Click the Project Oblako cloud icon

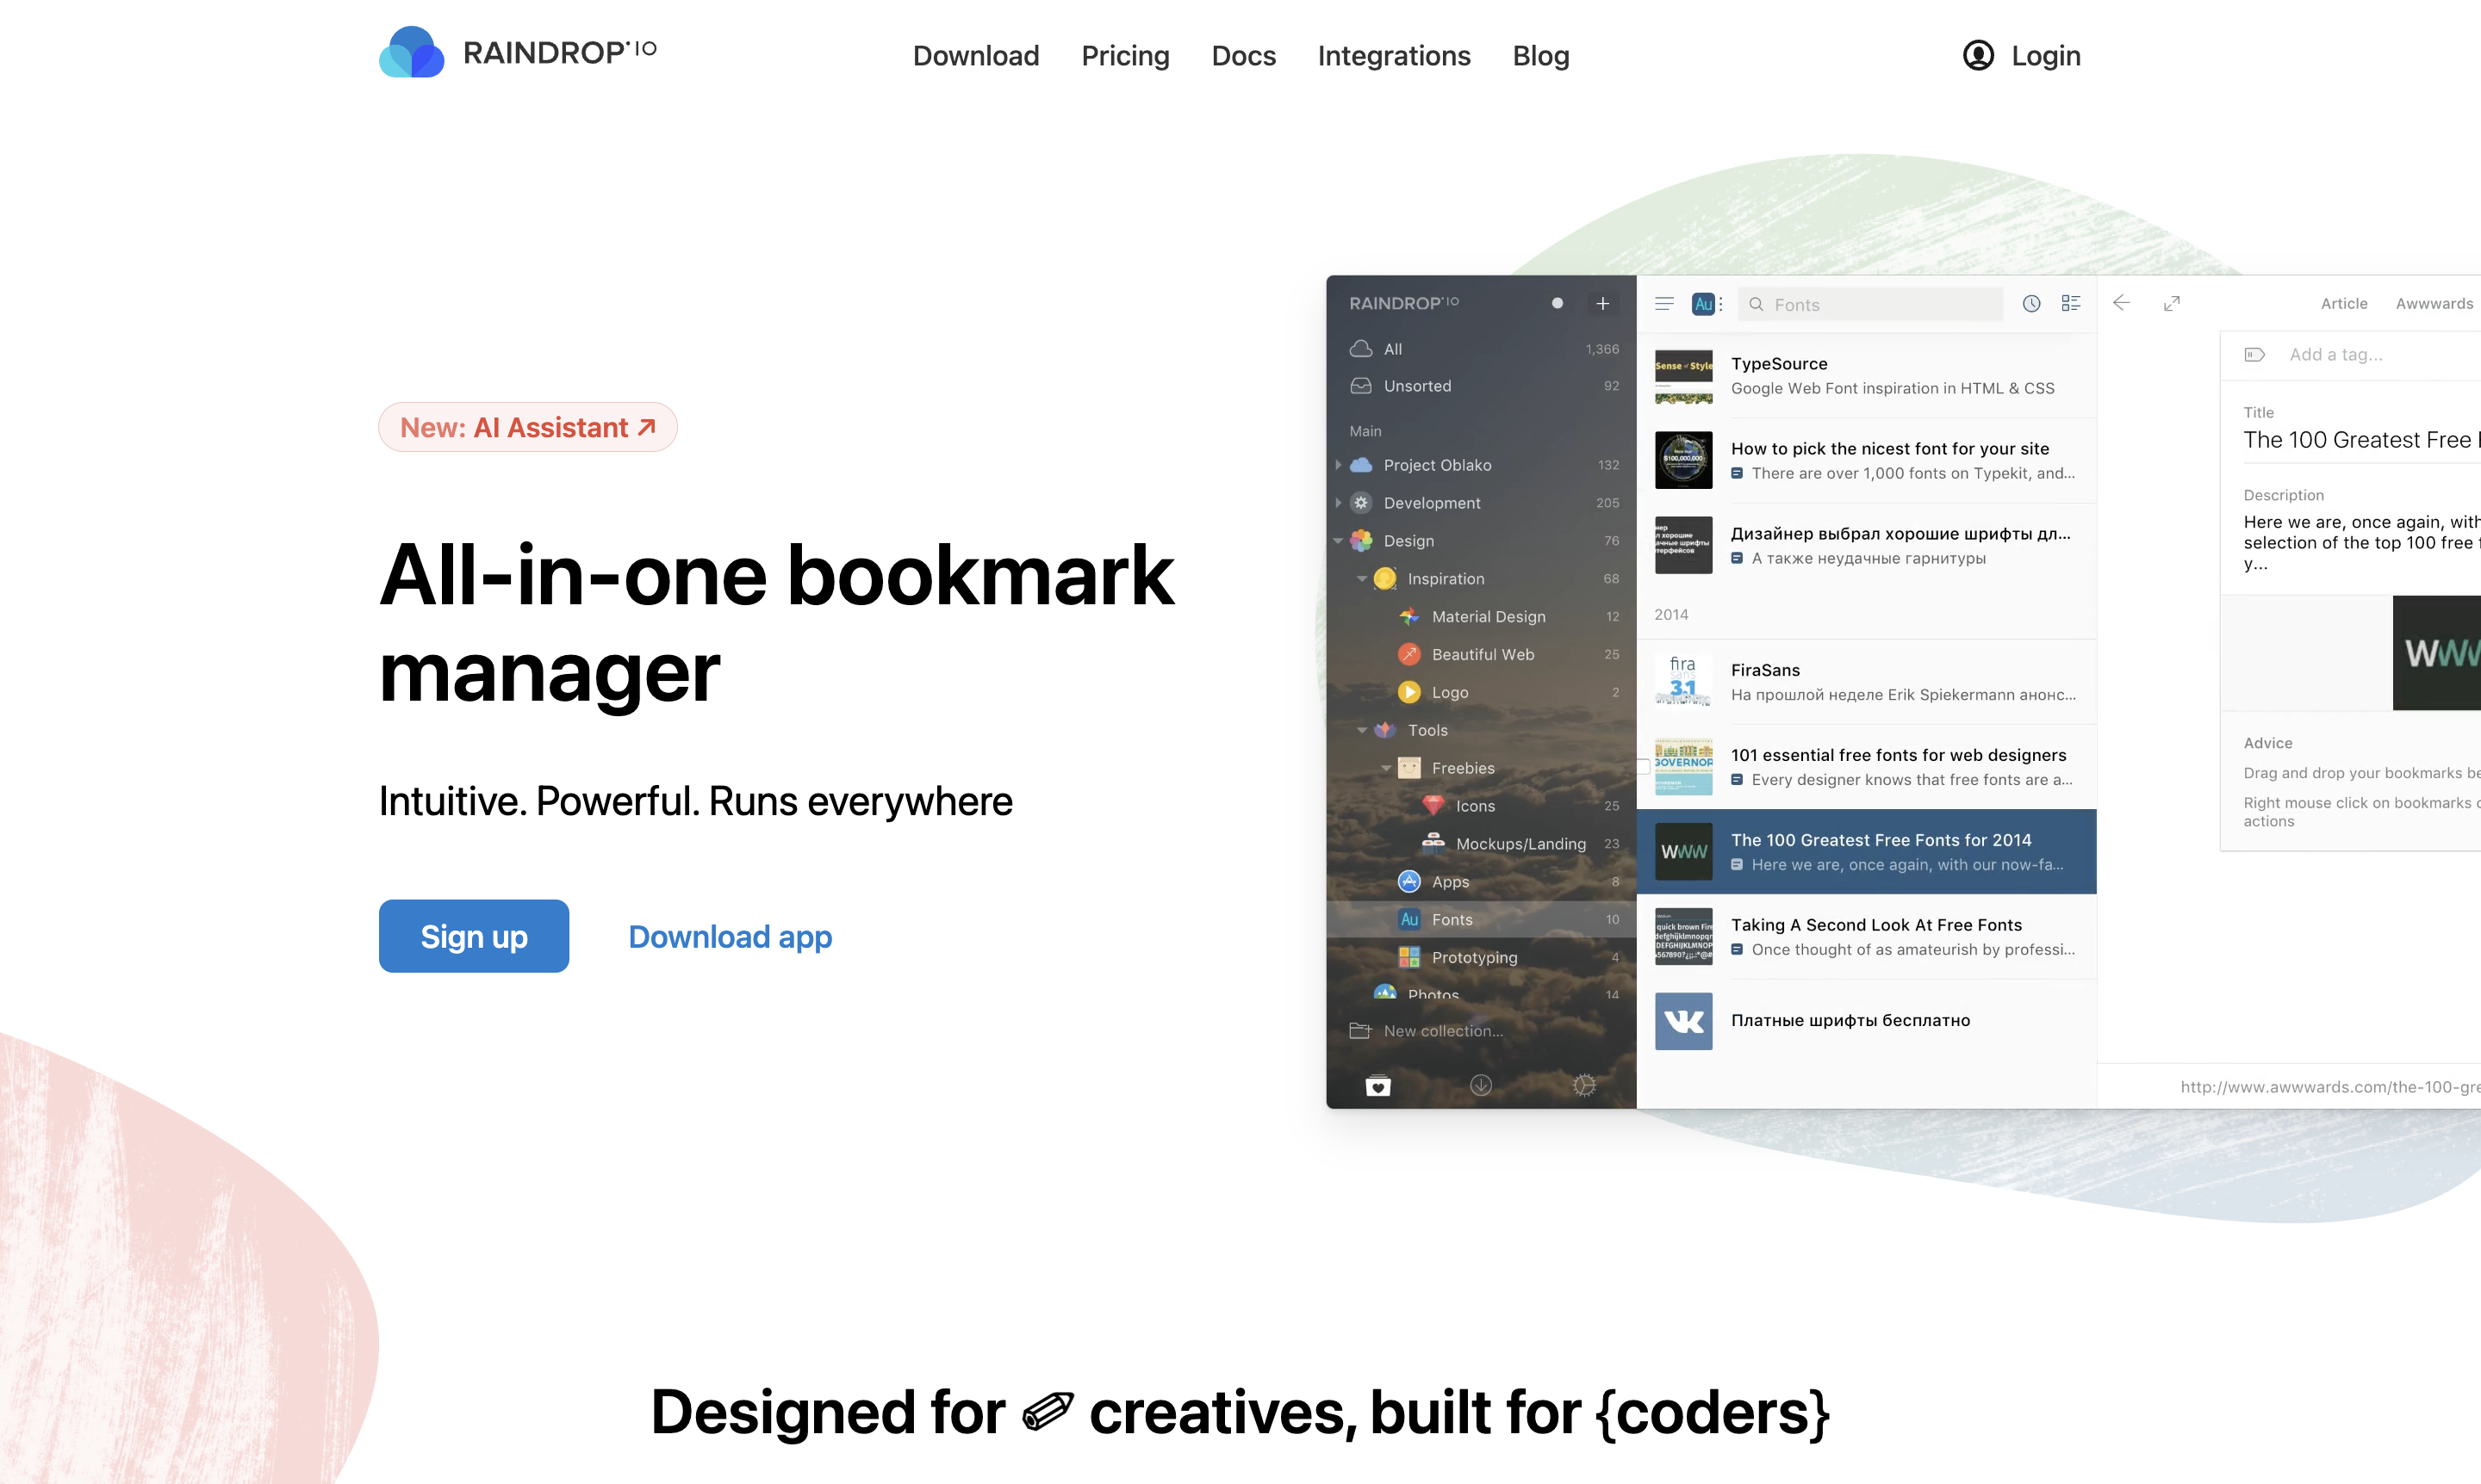(x=1361, y=465)
